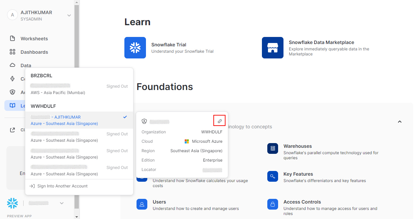
Task: Click the checkmark on current account
Action: [x=125, y=117]
